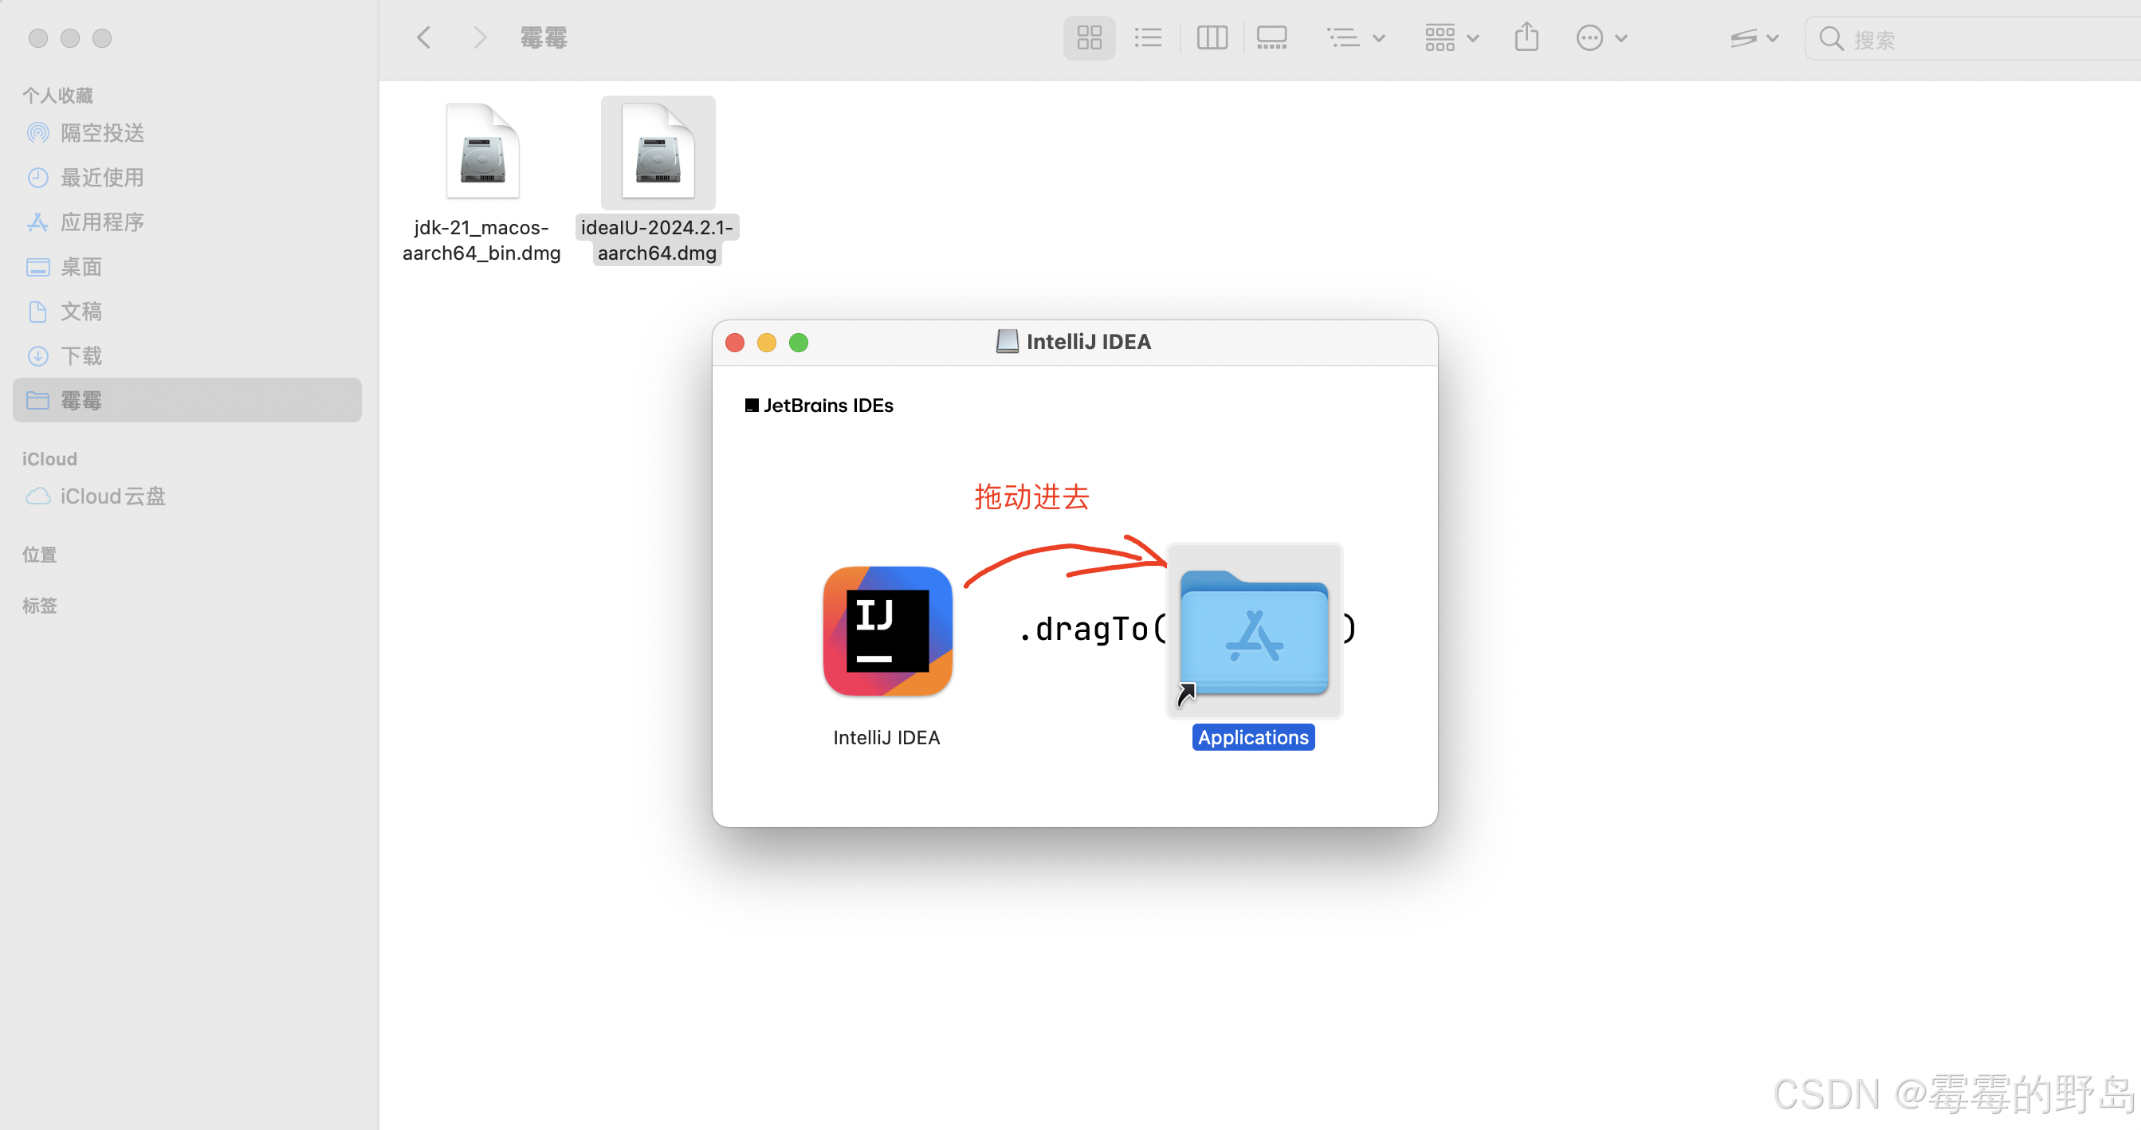Screen dimensions: 2141x1130
Task: Open the 下载 sidebar folder
Action: 81,355
